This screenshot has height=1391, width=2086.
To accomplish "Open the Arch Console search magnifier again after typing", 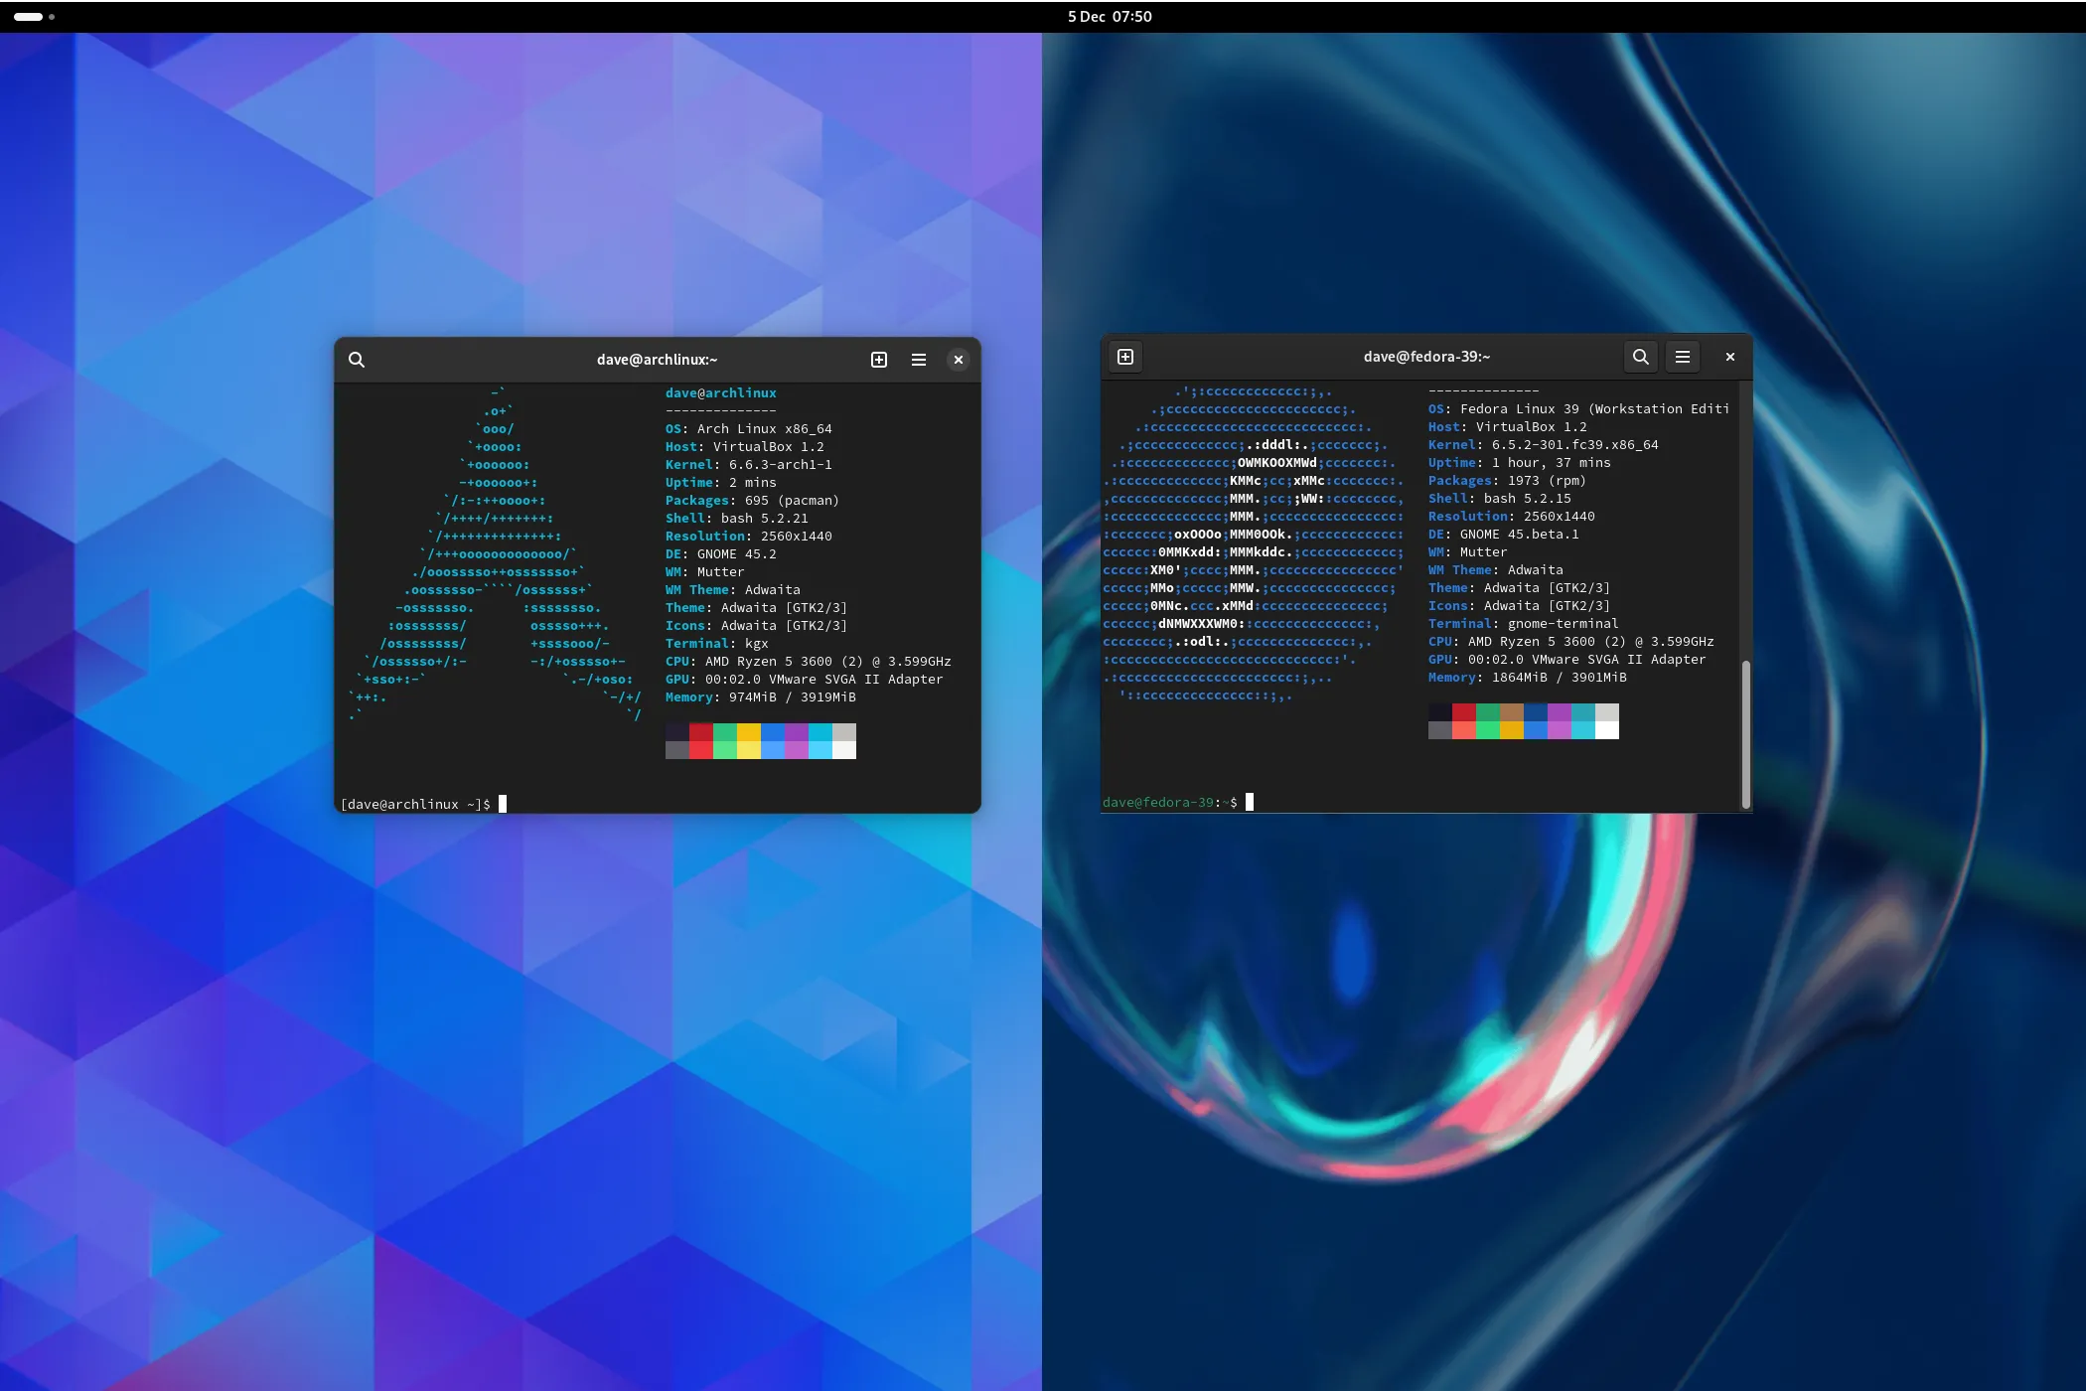I will [x=357, y=360].
